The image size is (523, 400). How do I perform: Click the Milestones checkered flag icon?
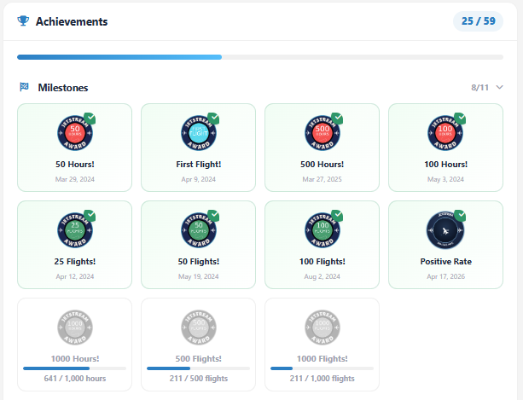(24, 87)
